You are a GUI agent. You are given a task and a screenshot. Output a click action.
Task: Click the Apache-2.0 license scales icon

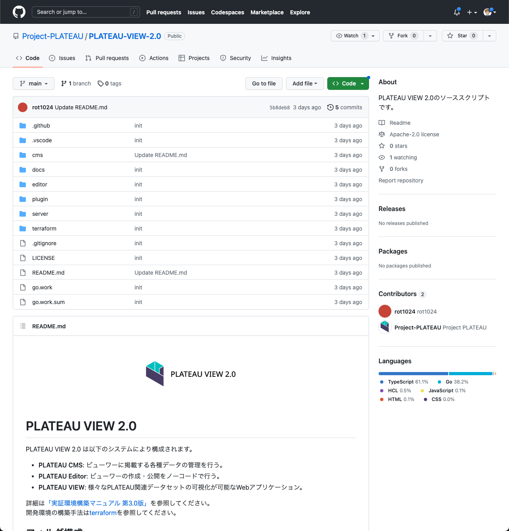click(382, 134)
